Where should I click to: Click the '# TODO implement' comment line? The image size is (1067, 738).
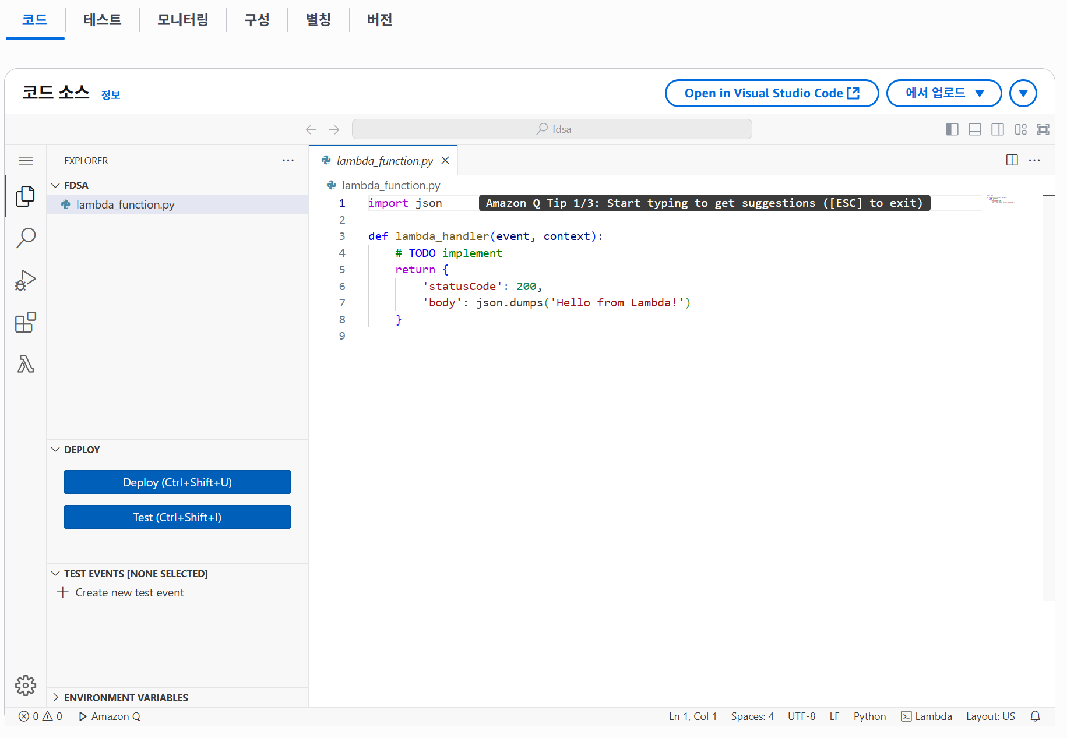click(449, 253)
